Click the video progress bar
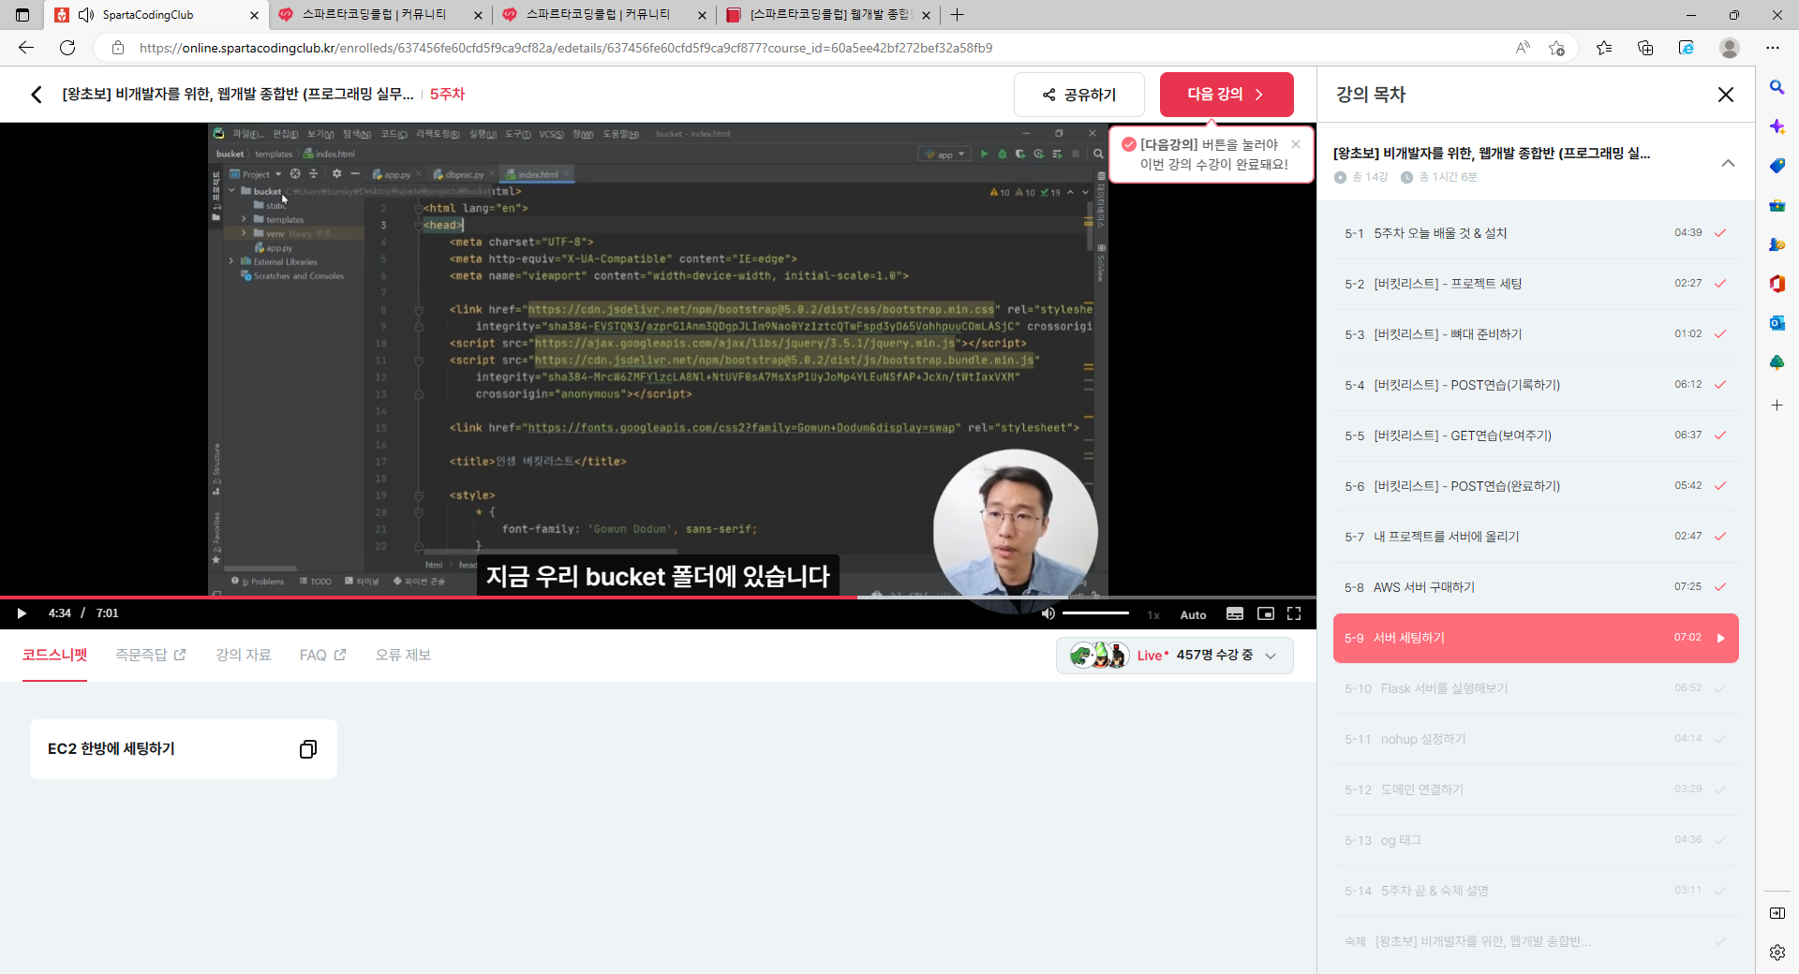The image size is (1799, 974). (658, 597)
